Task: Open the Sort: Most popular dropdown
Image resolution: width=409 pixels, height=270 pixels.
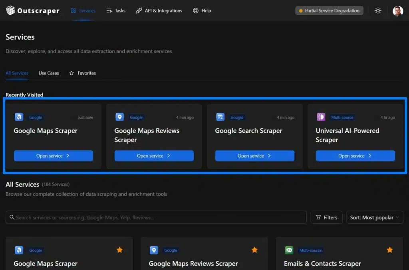Action: [x=374, y=217]
